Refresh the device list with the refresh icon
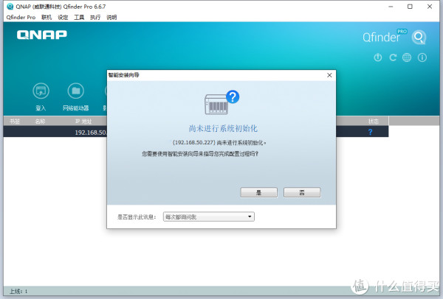Viewport: 443px width, 299px height. tap(393, 57)
